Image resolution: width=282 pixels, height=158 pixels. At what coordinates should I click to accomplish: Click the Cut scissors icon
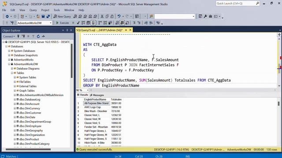102,17
